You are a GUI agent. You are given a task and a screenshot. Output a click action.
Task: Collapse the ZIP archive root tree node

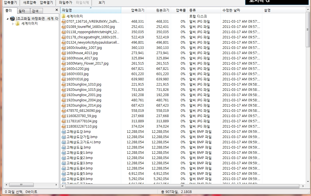coord(7,18)
